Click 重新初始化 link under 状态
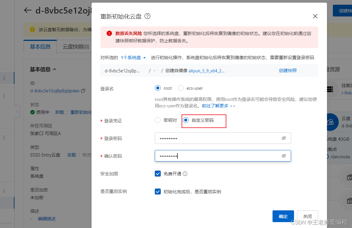 pos(81,112)
